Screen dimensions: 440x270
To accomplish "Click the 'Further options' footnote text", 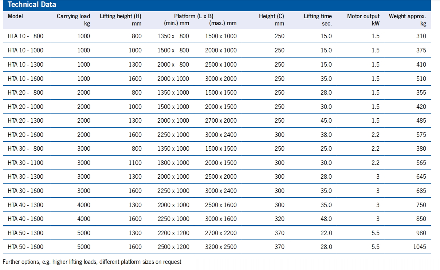I will (92, 262).
